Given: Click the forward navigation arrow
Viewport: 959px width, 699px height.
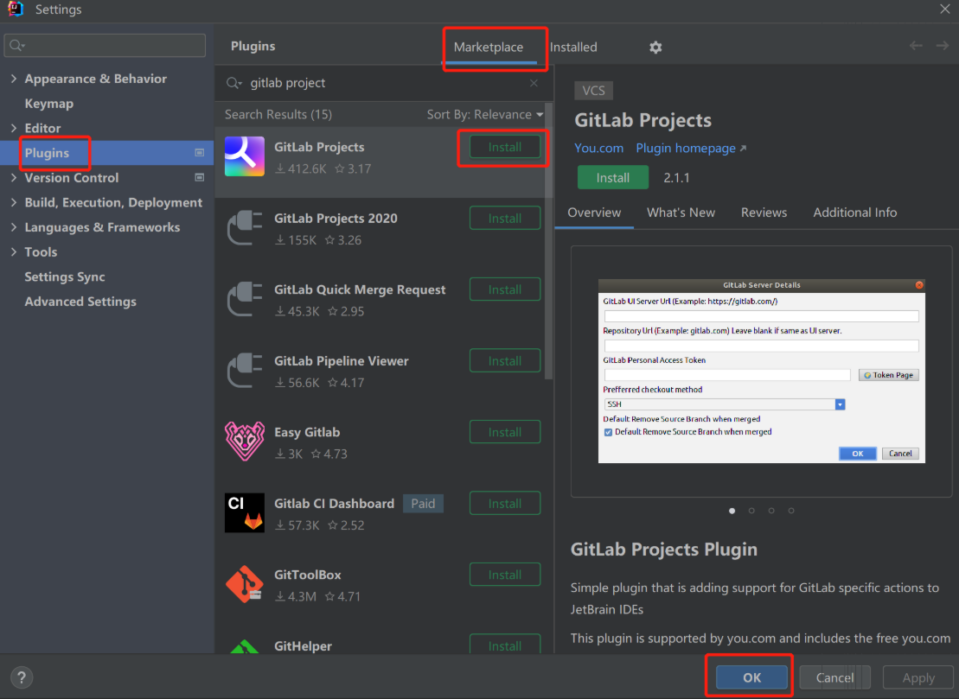Looking at the screenshot, I should (x=942, y=46).
